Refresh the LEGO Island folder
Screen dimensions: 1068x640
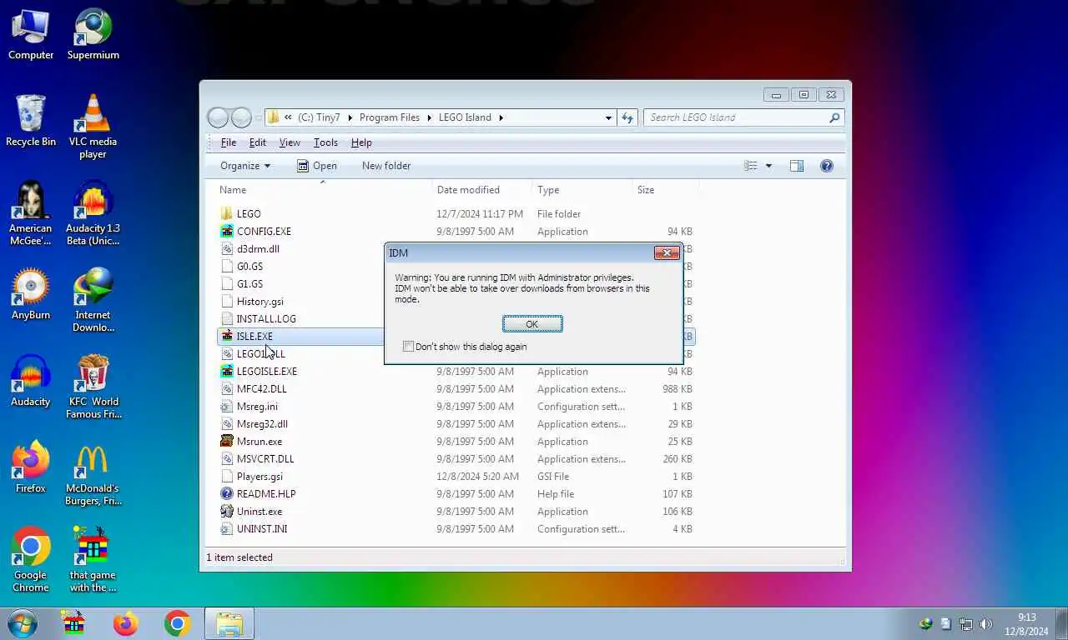click(x=628, y=117)
